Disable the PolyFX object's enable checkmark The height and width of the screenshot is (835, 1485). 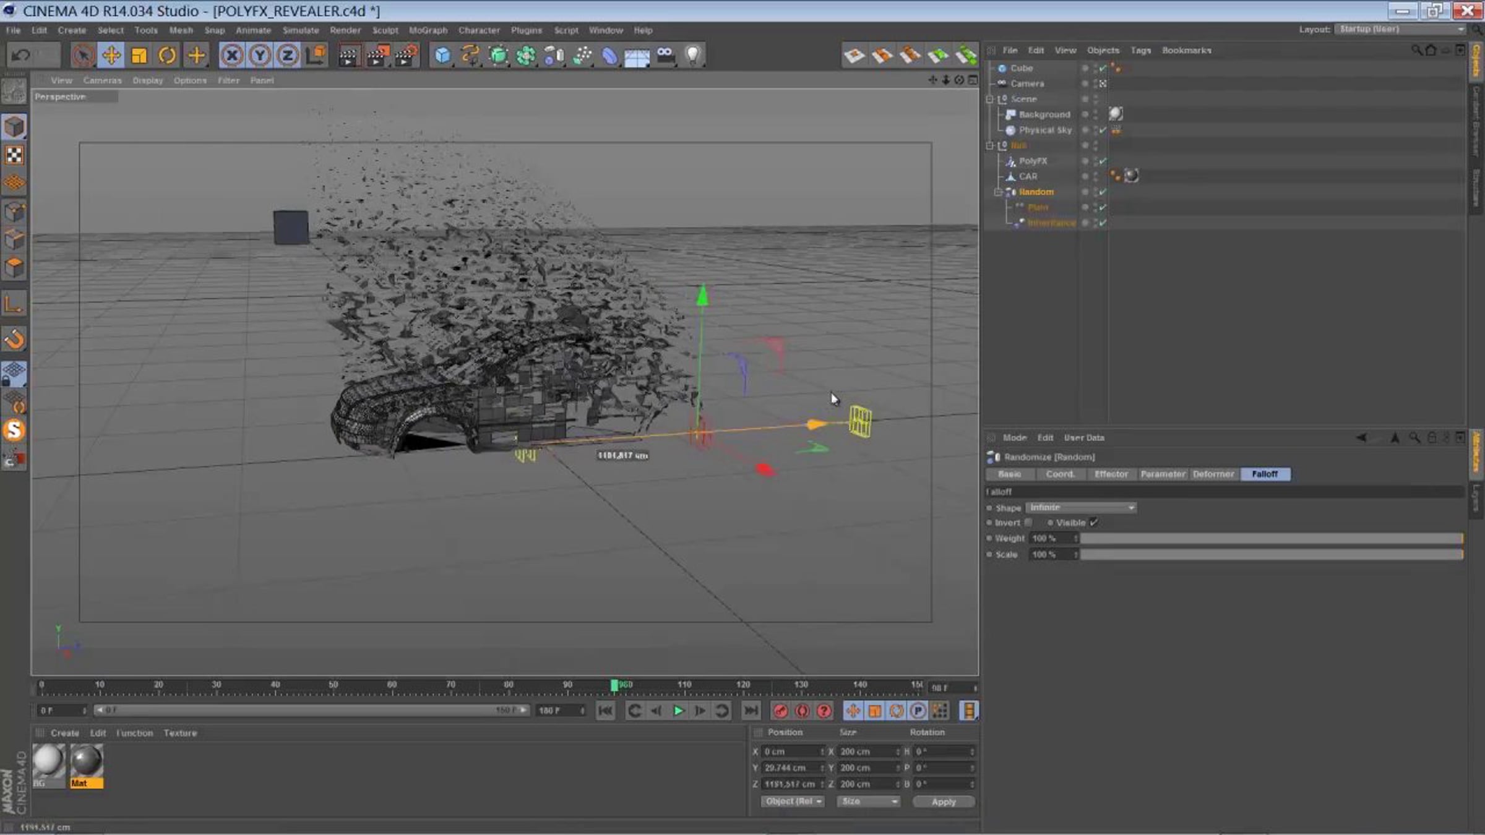click(x=1103, y=161)
